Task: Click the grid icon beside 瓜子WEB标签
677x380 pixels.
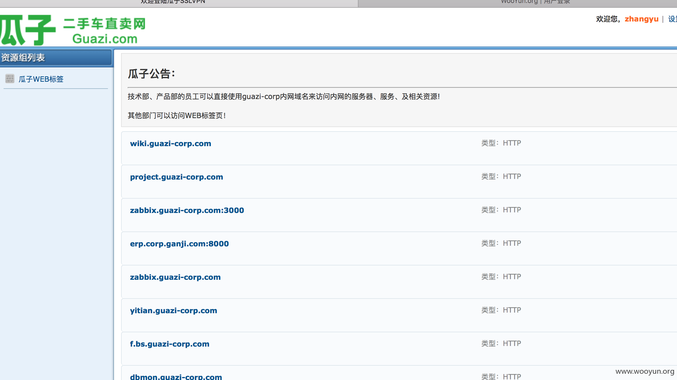Action: coord(10,78)
